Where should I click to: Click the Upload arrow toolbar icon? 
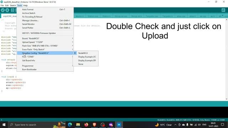(7, 10)
